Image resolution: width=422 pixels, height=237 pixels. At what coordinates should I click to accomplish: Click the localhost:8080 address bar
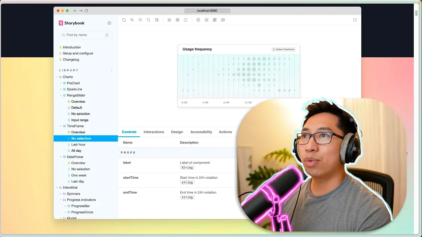207,11
